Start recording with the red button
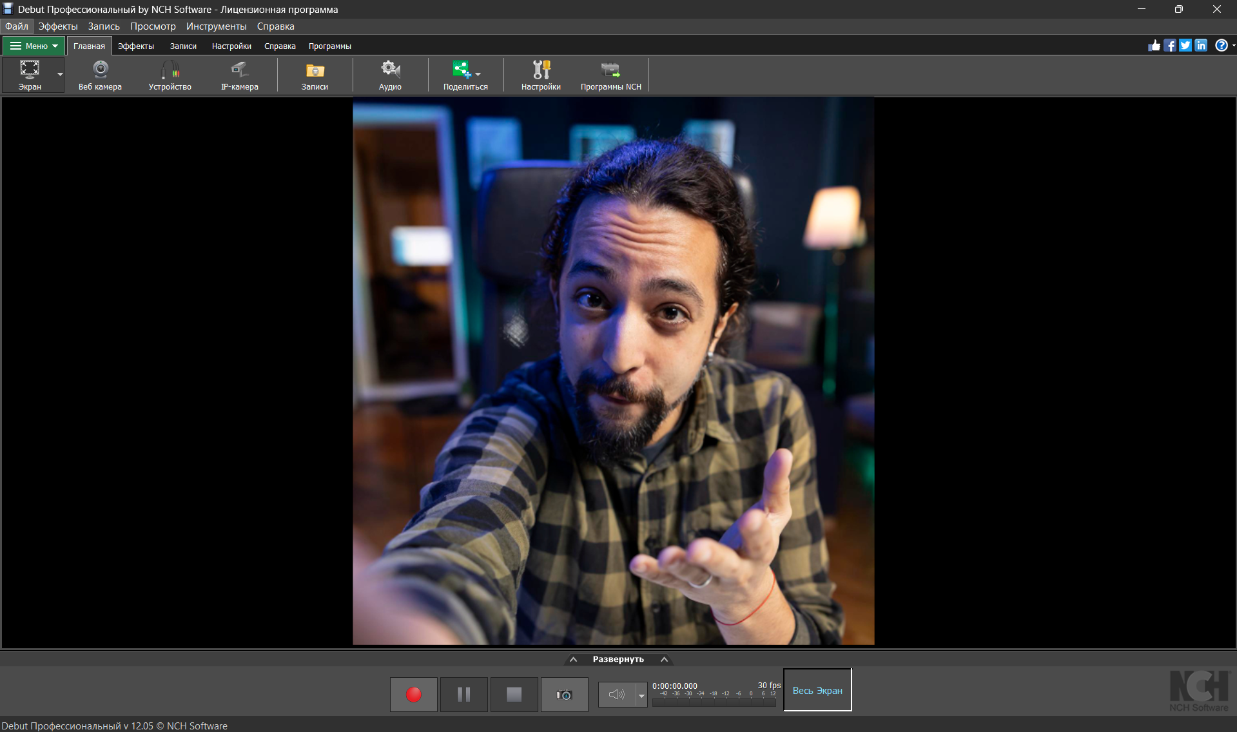Screen dimensions: 1237x732 (413, 694)
